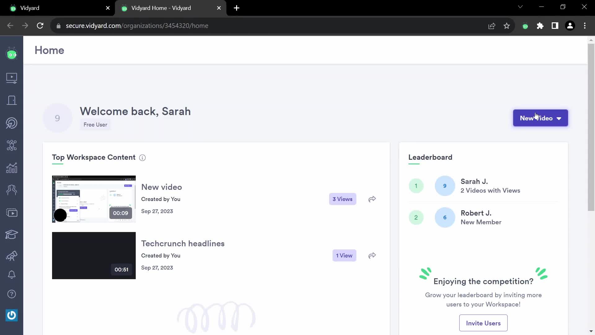Image resolution: width=595 pixels, height=335 pixels.
Task: Open Chrome three-dot menu
Action: (x=585, y=26)
